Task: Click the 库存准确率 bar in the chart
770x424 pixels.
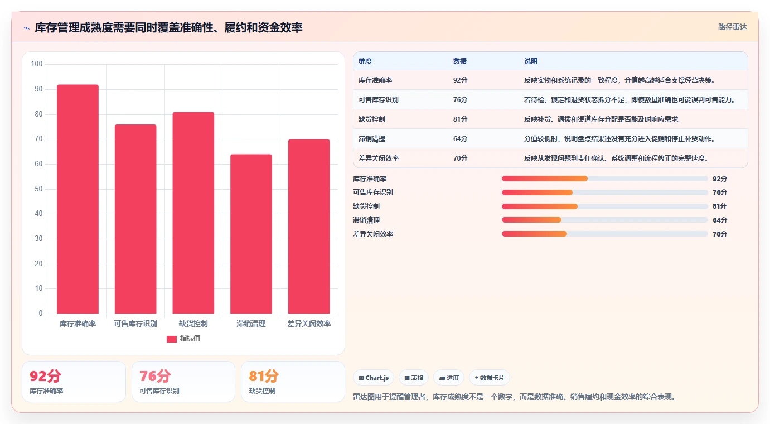Action: pos(78,199)
